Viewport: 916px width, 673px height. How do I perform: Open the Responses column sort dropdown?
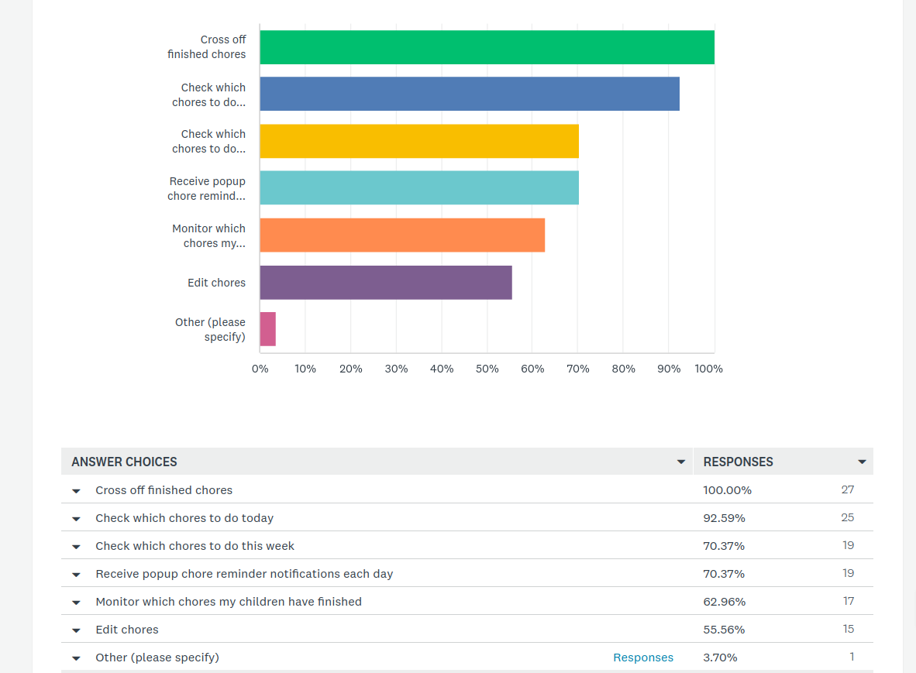[x=862, y=462]
